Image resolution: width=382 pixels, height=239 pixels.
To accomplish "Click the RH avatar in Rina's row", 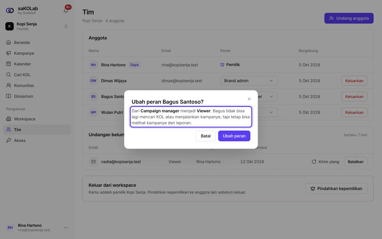I will (93, 65).
